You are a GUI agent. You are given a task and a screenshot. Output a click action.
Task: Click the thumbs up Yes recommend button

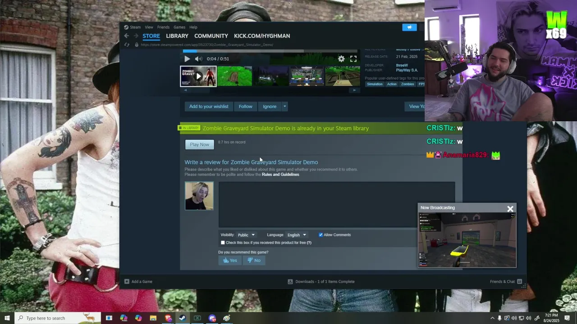[230, 260]
